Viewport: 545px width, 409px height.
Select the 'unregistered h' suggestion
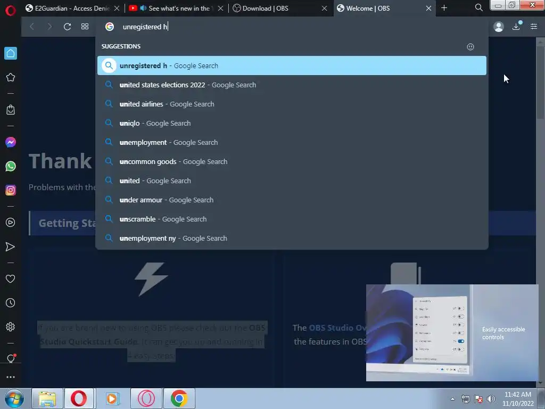tap(292, 66)
